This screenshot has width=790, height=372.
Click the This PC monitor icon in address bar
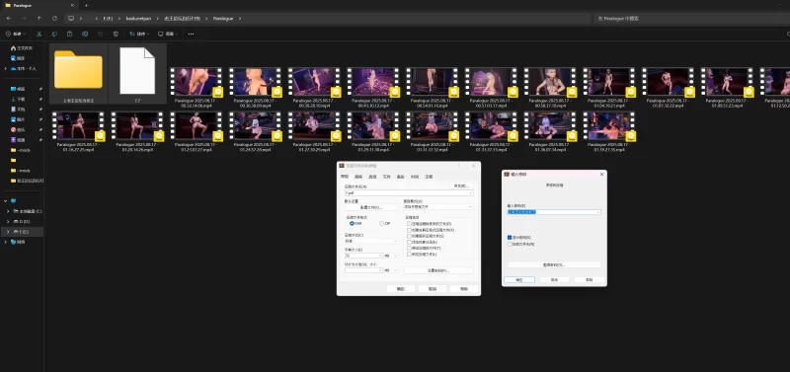pos(71,18)
